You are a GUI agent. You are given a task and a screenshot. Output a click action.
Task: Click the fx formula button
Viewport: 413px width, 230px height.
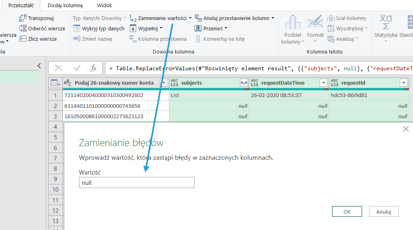93,68
